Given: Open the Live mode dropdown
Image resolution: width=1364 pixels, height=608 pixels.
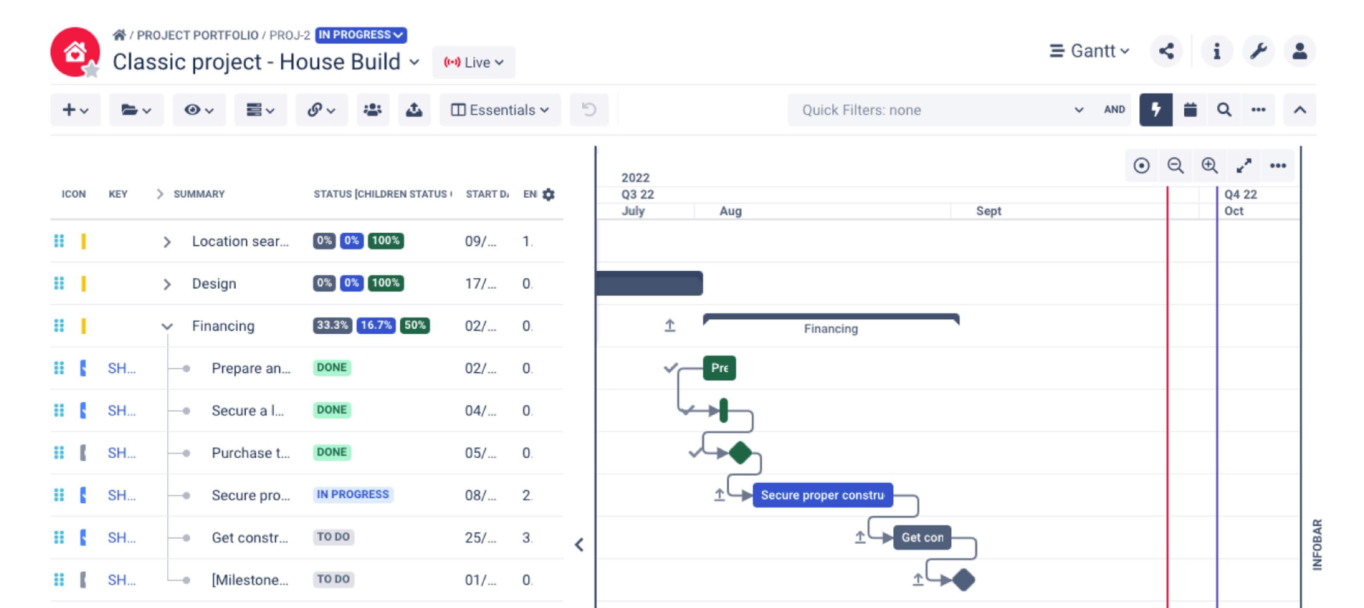Looking at the screenshot, I should tap(474, 63).
